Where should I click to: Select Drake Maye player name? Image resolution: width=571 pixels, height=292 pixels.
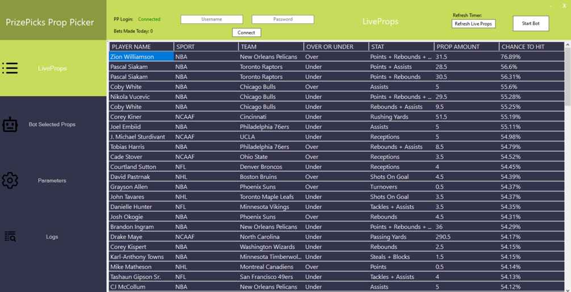tap(141, 237)
